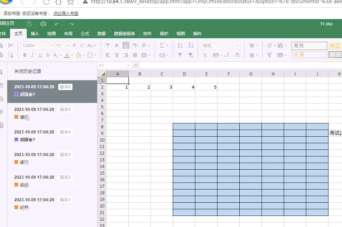Sort ascending A to Z icon

(180, 45)
